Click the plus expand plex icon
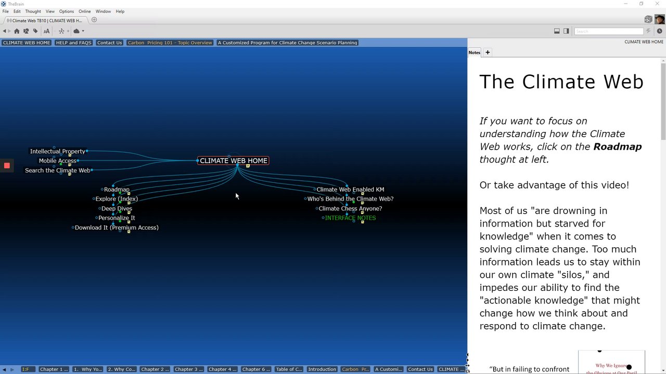The height and width of the screenshot is (374, 666). point(68,31)
